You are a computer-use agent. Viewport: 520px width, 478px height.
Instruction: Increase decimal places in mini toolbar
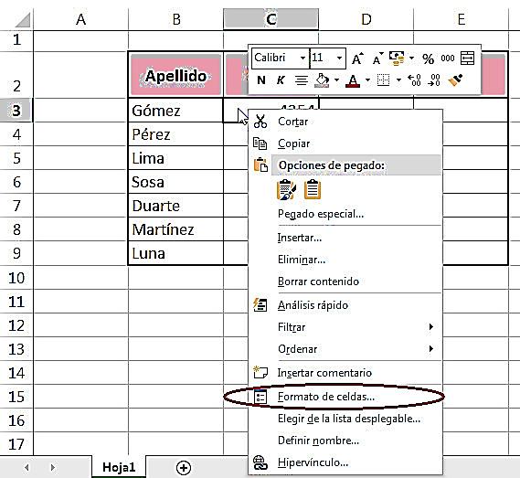[x=414, y=80]
